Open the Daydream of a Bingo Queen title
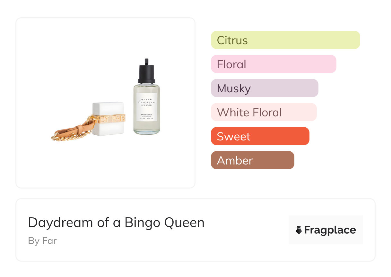The image size is (391, 277). (116, 222)
